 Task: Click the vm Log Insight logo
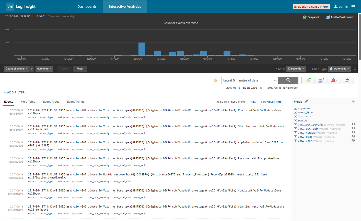21,7
